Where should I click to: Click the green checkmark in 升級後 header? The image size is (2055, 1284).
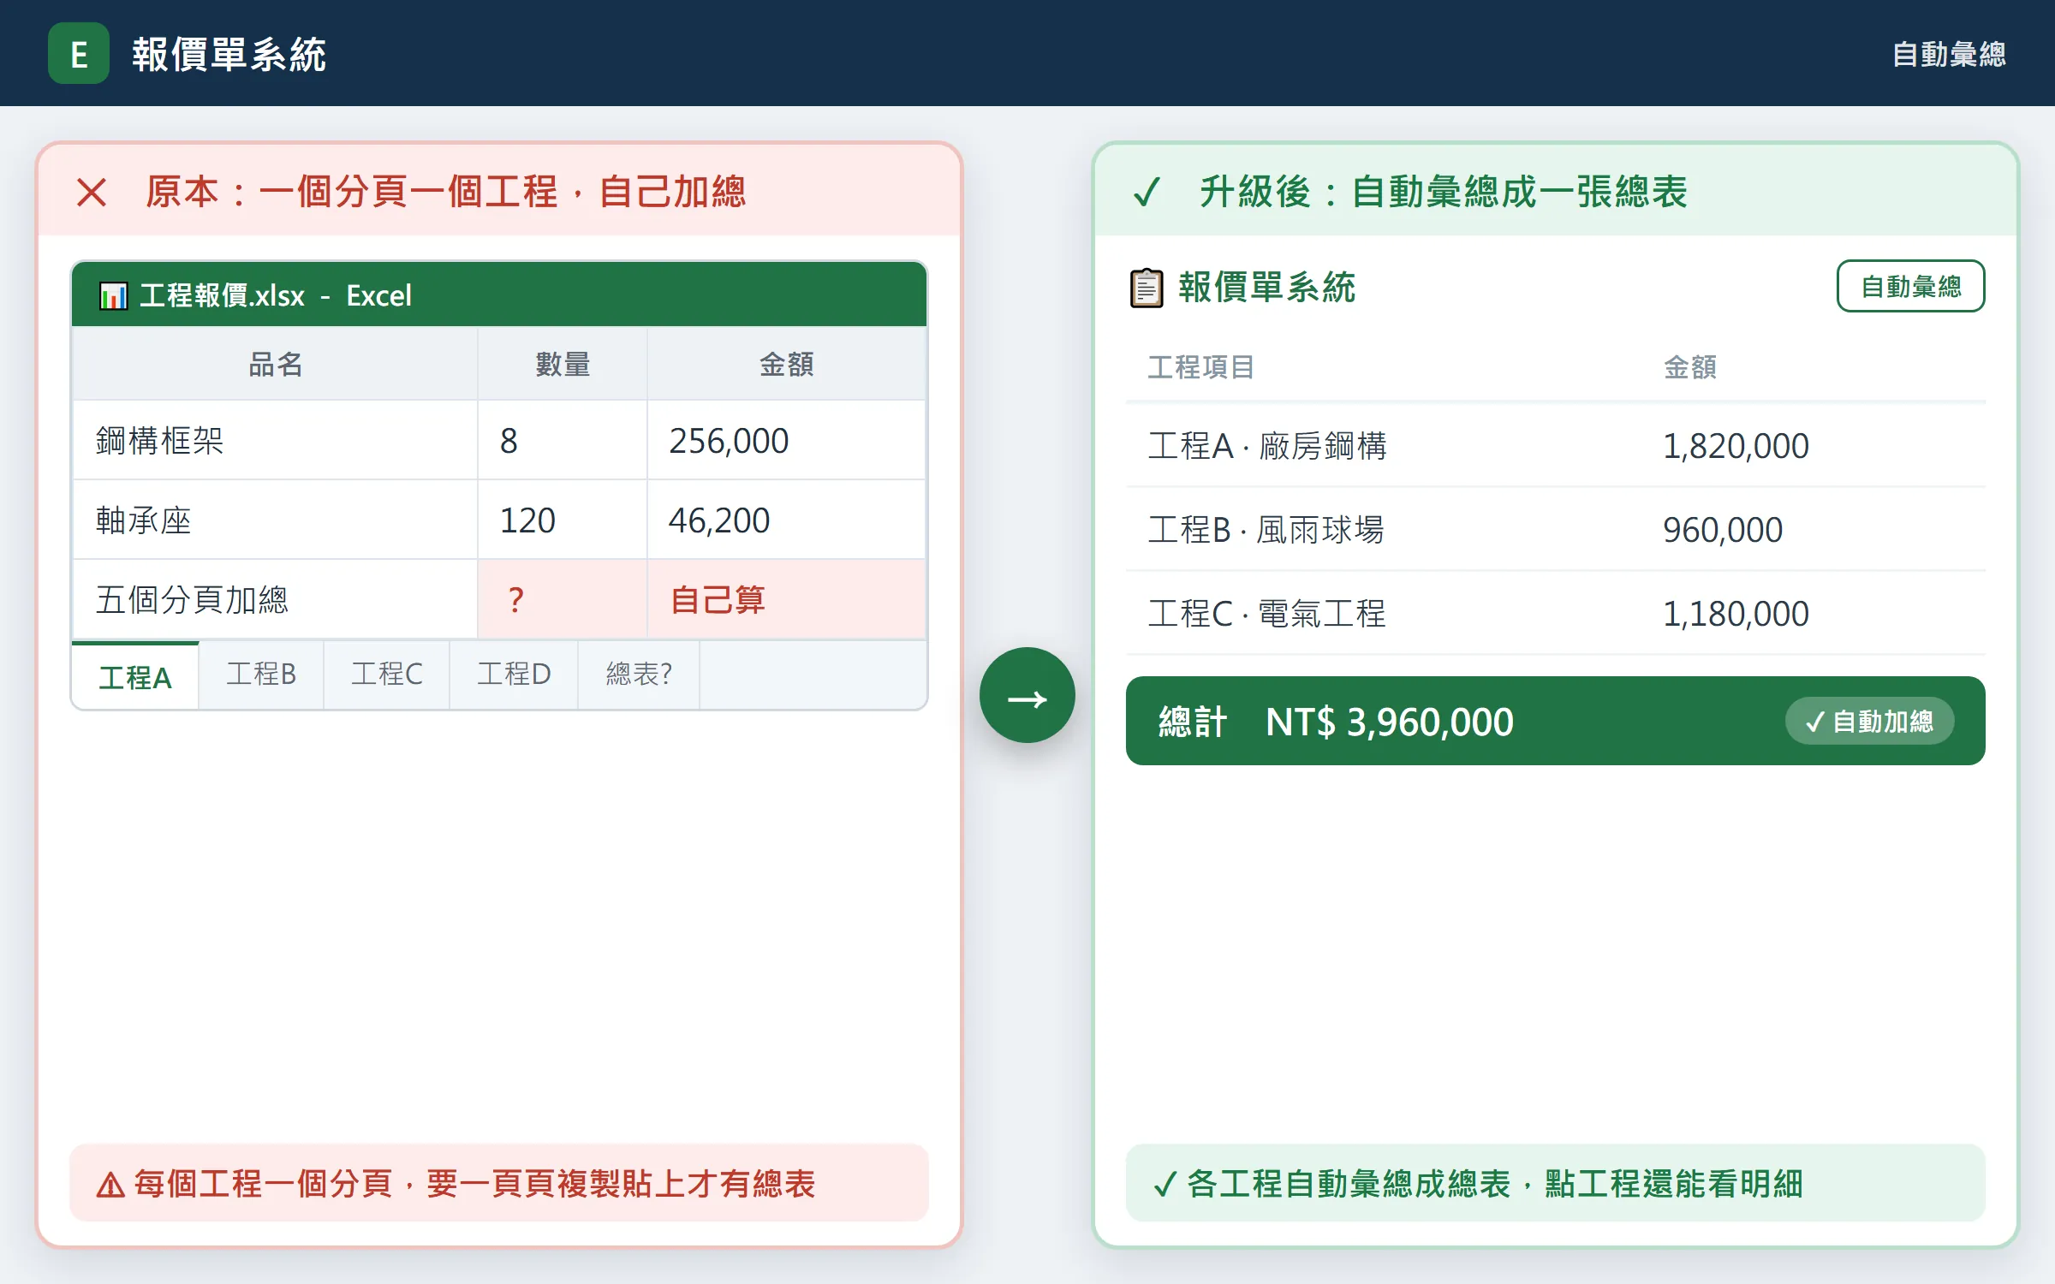point(1147,193)
